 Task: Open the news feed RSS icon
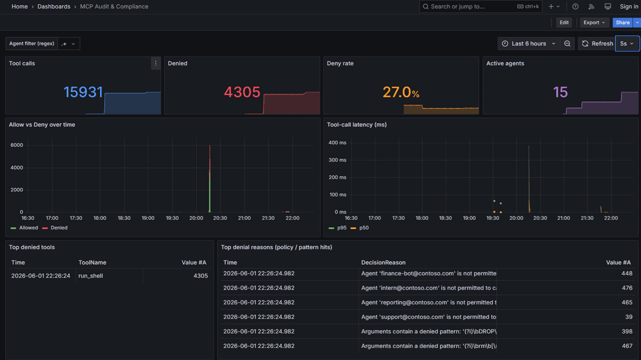(591, 6)
